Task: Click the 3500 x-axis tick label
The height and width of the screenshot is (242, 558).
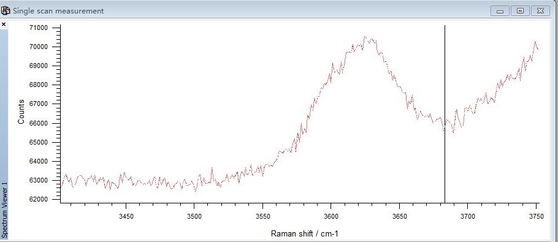Action: [194, 217]
